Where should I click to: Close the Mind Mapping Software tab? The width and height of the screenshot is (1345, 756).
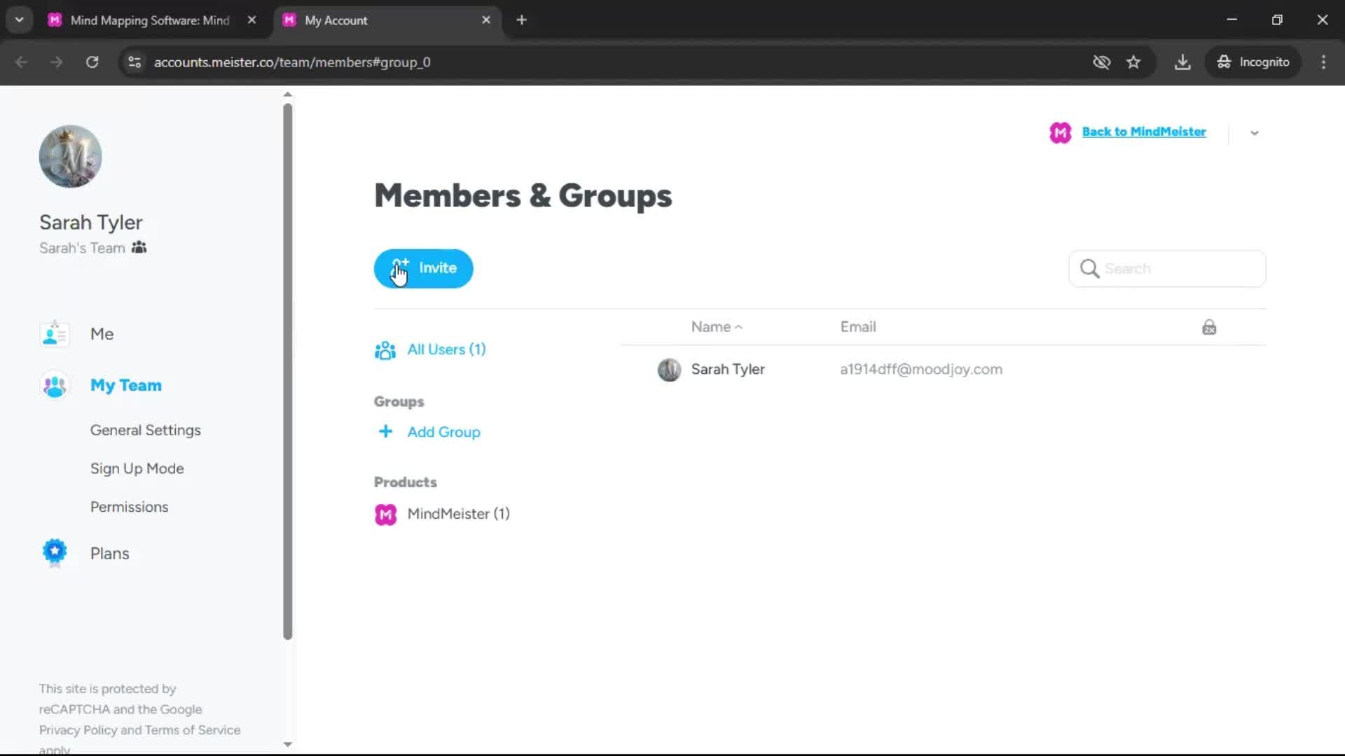pyautogui.click(x=252, y=20)
